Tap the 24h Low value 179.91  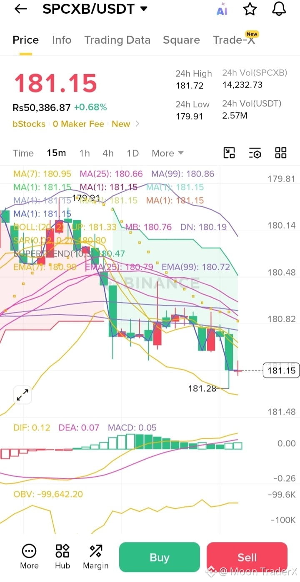click(189, 116)
